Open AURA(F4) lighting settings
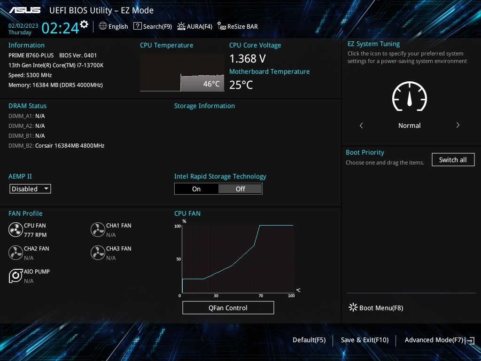 [x=194, y=26]
